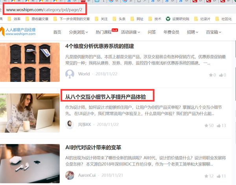
Task: Click thumbs-up icon showing 11 likes
Action: tap(219, 176)
